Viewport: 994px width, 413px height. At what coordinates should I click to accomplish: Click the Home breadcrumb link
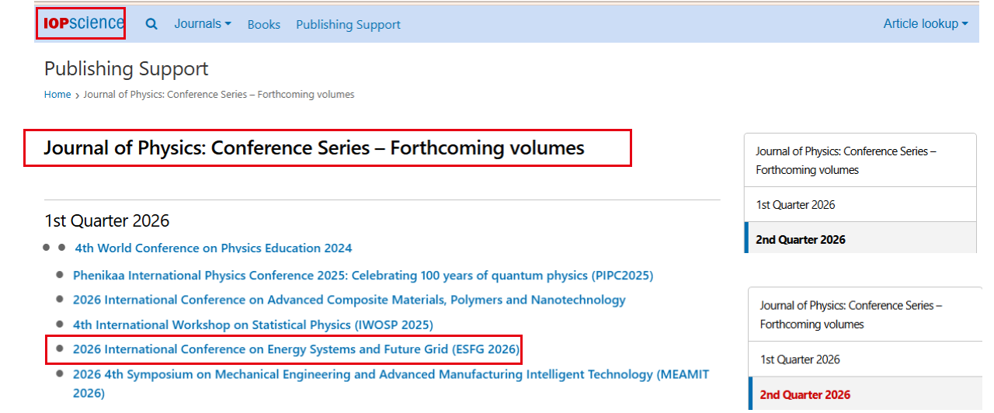(57, 95)
